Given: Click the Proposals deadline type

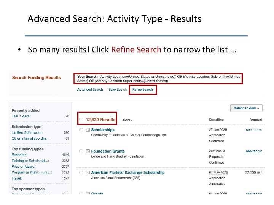Looking at the screenshot, I should click(216, 157).
